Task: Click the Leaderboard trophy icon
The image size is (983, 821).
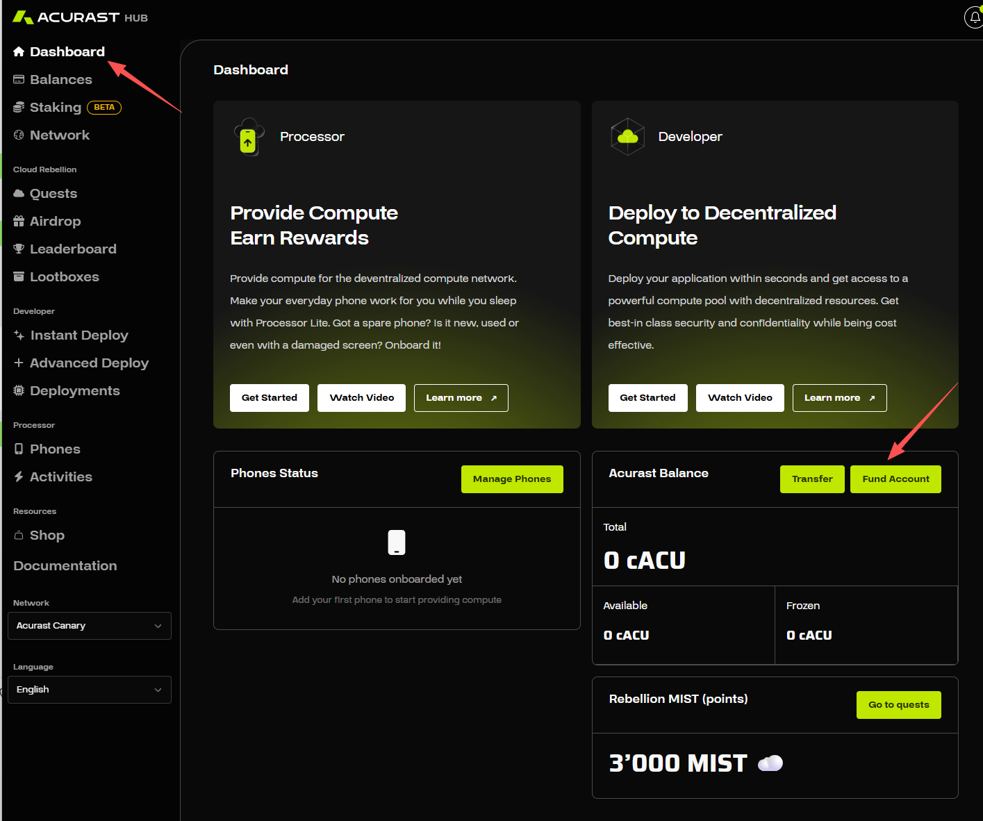Action: click(19, 249)
